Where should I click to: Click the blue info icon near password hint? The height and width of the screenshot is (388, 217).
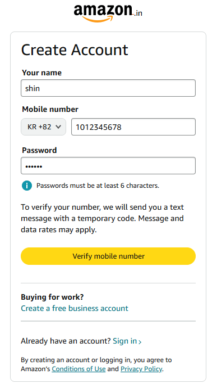pyautogui.click(x=27, y=186)
